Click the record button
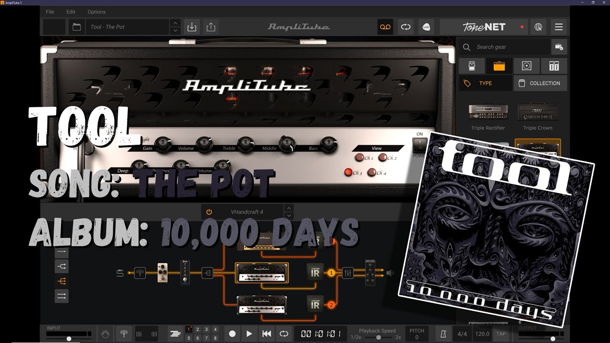The width and height of the screenshot is (610, 343). tap(232, 334)
